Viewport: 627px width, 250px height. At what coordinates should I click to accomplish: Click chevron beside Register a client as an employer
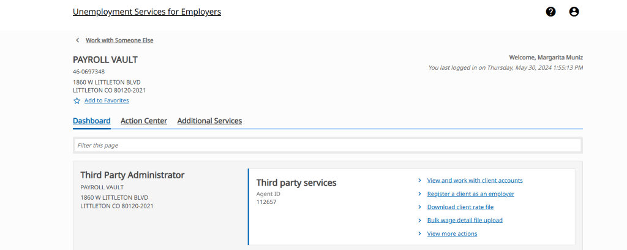[x=419, y=194]
